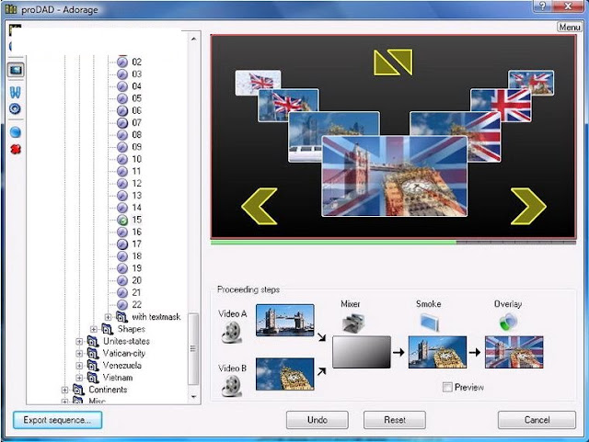Expand the Venezuela folder
This screenshot has height=442, width=589.
tap(79, 366)
